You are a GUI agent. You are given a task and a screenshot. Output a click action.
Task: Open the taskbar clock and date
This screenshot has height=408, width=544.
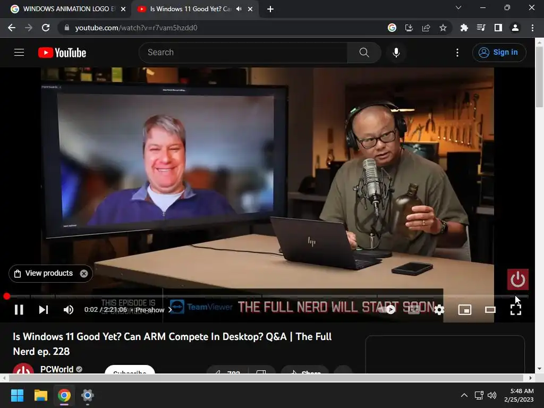(x=519, y=395)
